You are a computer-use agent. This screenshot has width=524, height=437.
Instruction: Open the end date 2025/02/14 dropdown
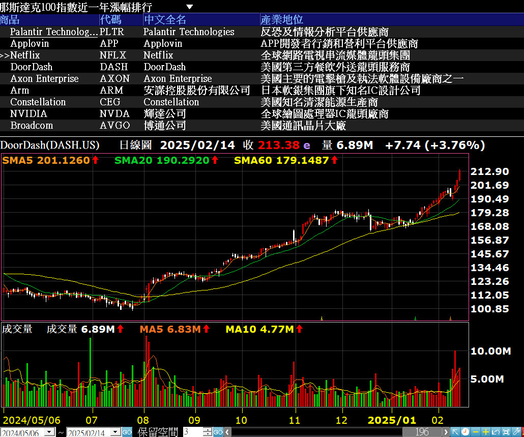pyautogui.click(x=115, y=432)
